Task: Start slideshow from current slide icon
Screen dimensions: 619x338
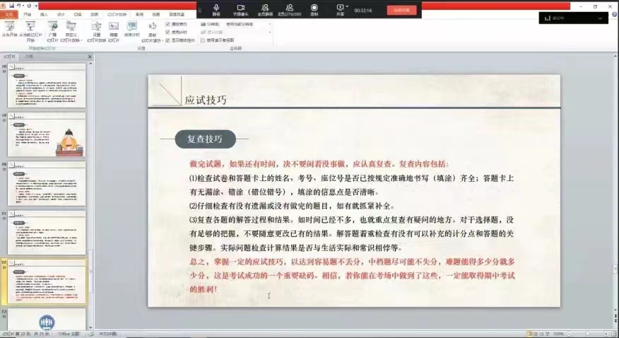Action: tap(30, 27)
